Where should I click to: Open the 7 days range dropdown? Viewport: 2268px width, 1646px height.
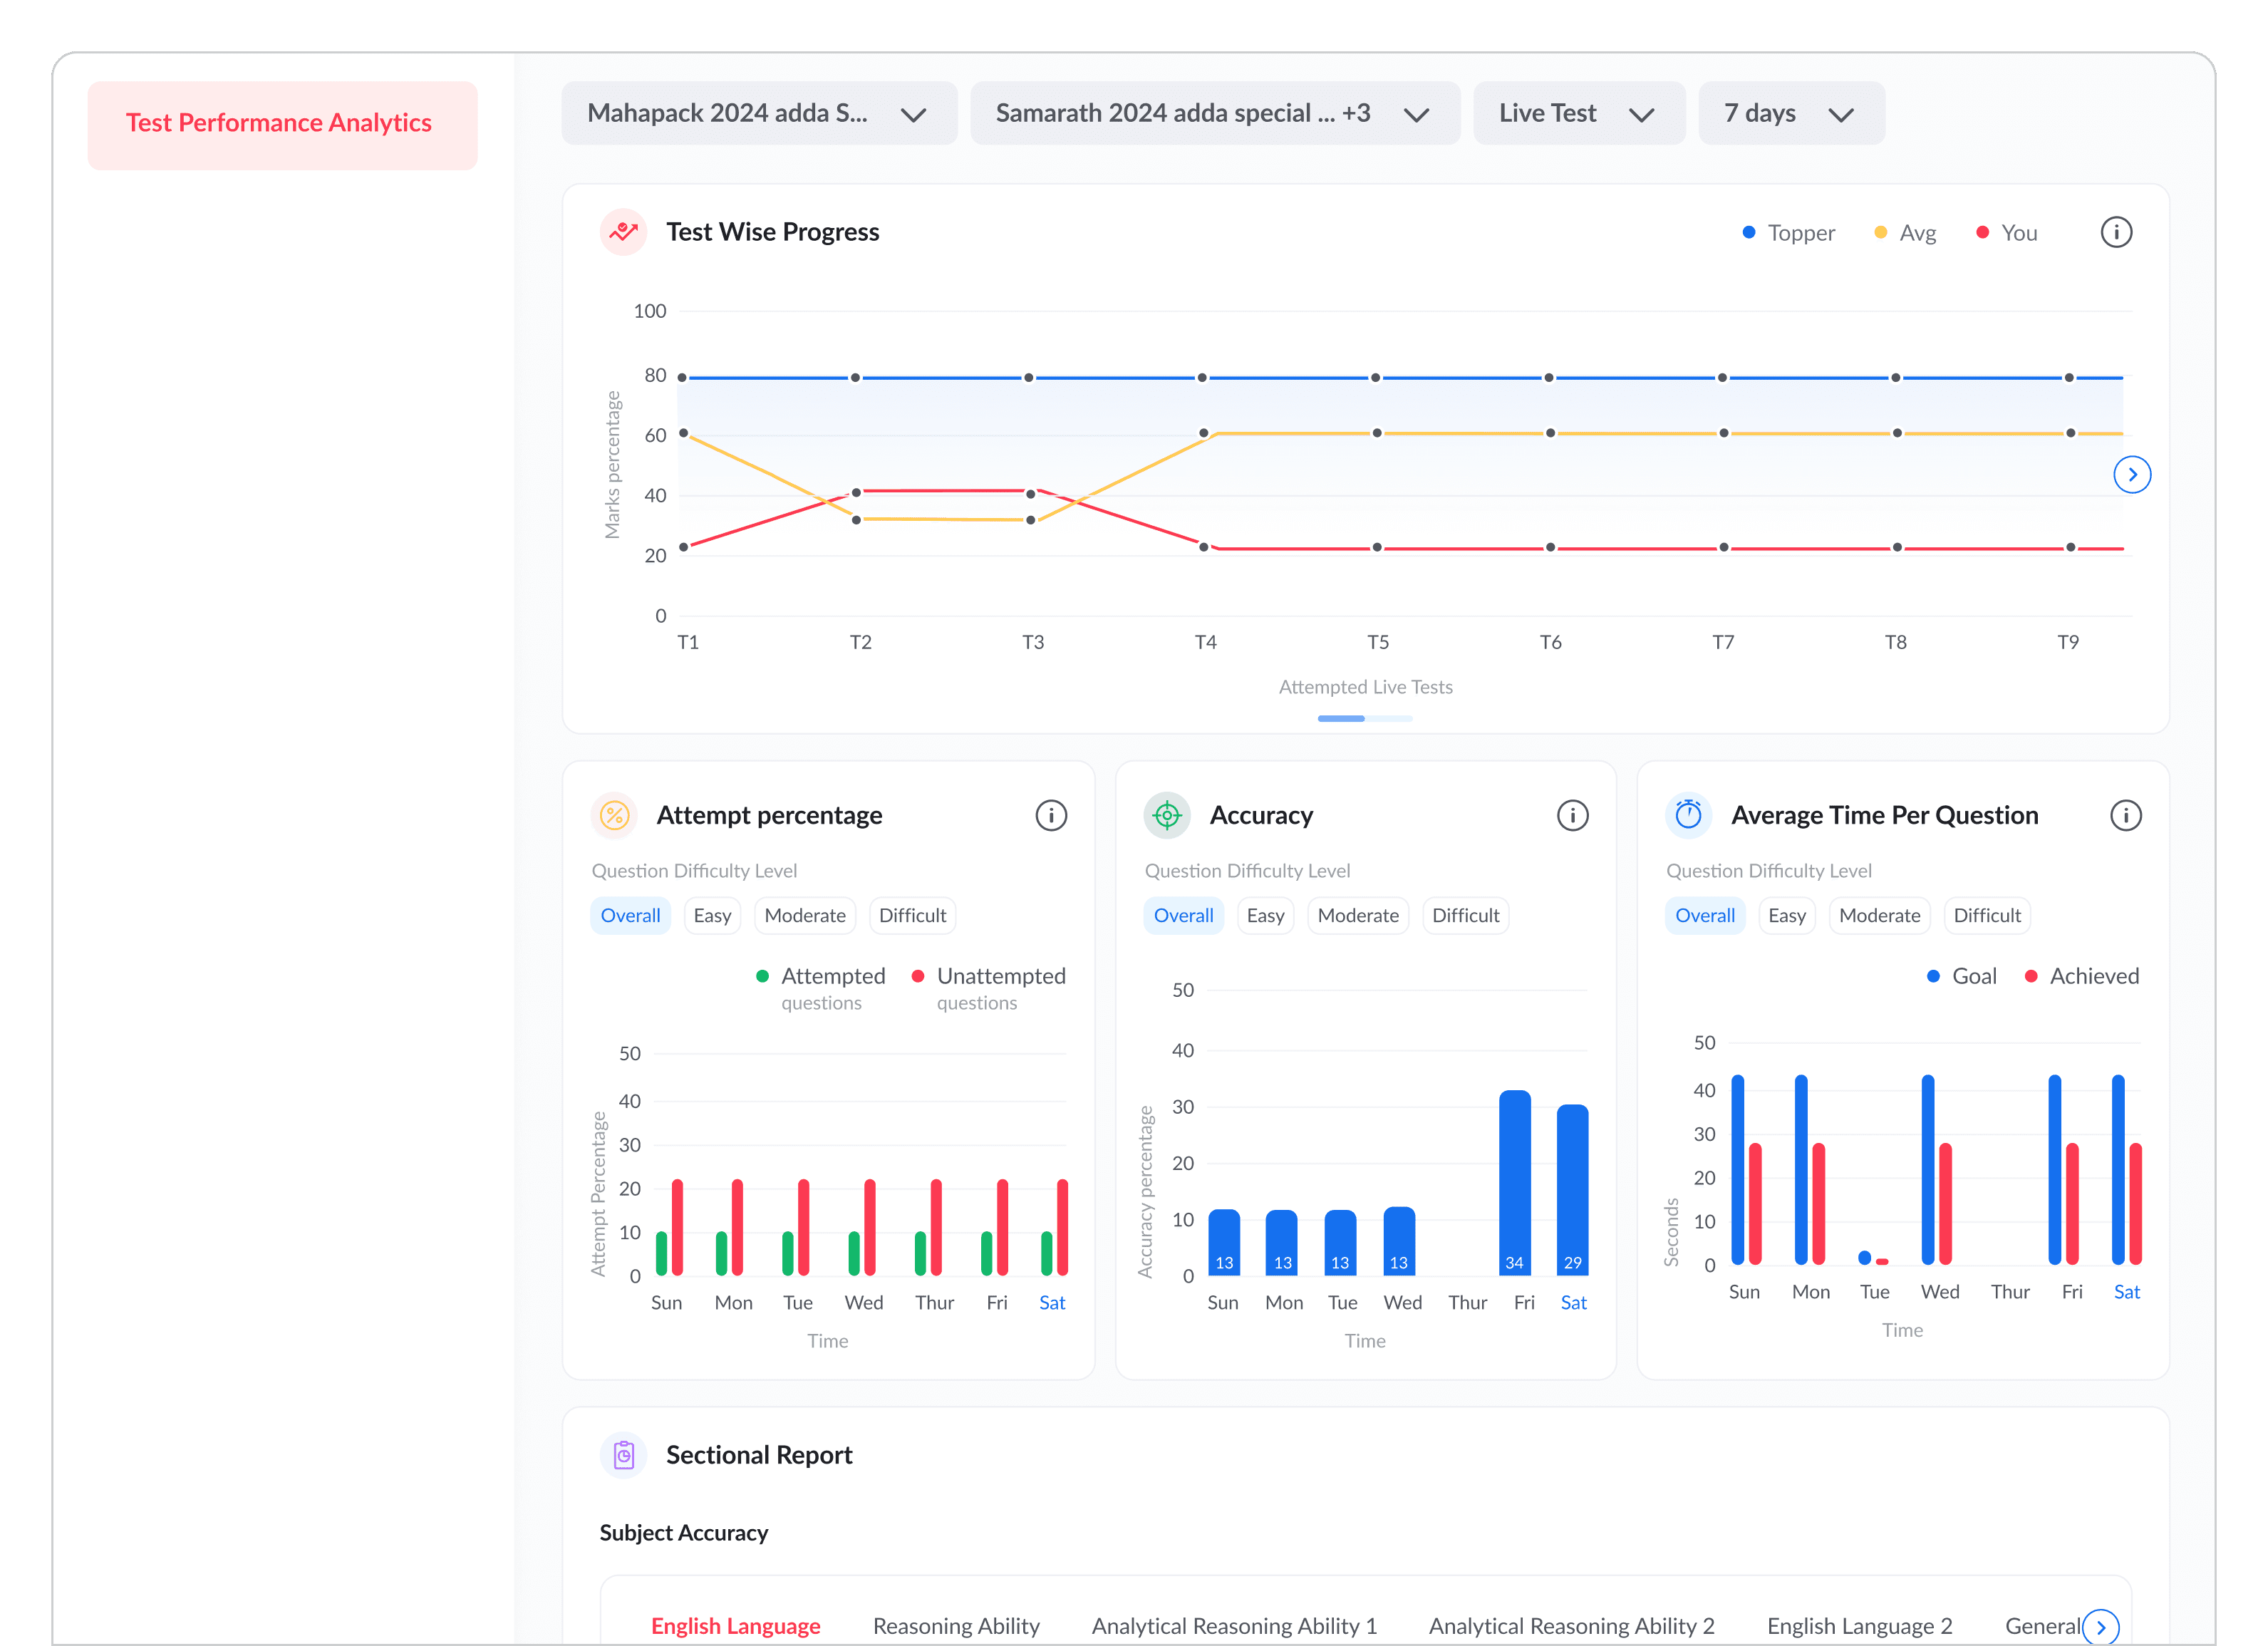pyautogui.click(x=1790, y=113)
